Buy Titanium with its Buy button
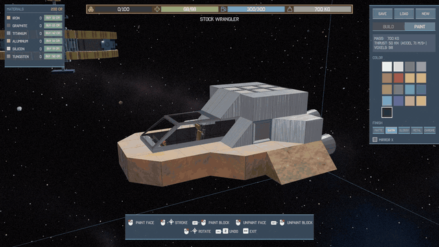This screenshot has height=247, width=439. coord(54,33)
